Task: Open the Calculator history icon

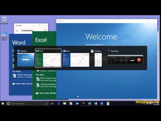Action: coord(45,30)
